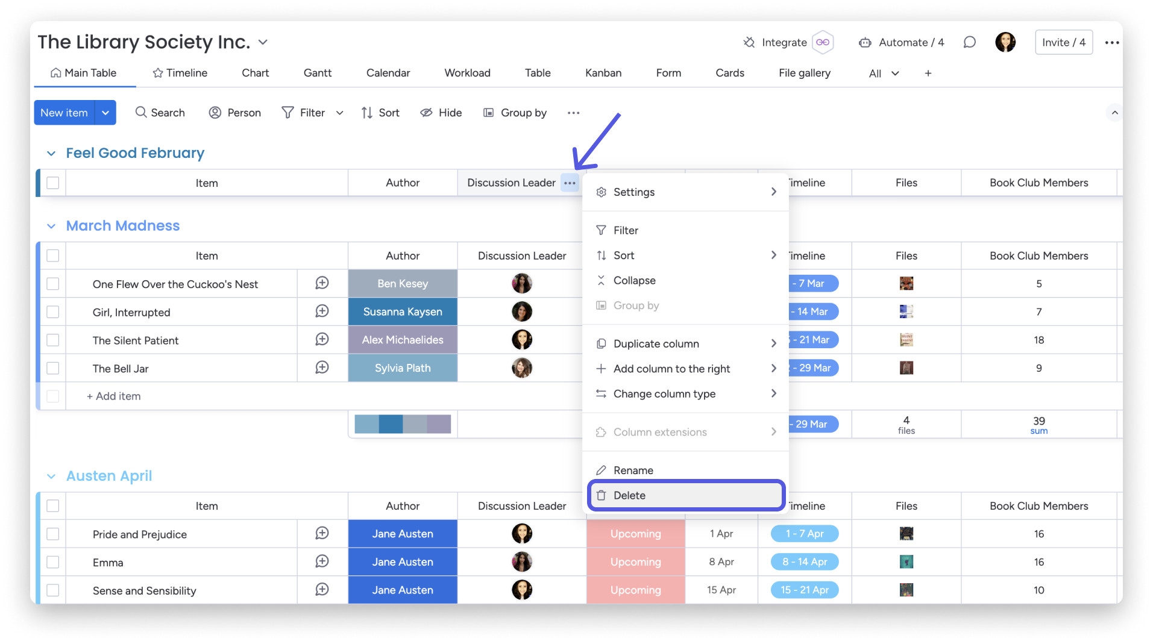
Task: Open conversation for The Bell Jar
Action: pos(322,367)
